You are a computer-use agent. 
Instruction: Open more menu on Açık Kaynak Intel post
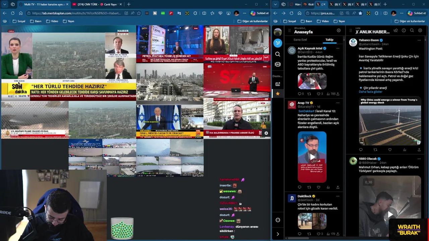click(338, 48)
